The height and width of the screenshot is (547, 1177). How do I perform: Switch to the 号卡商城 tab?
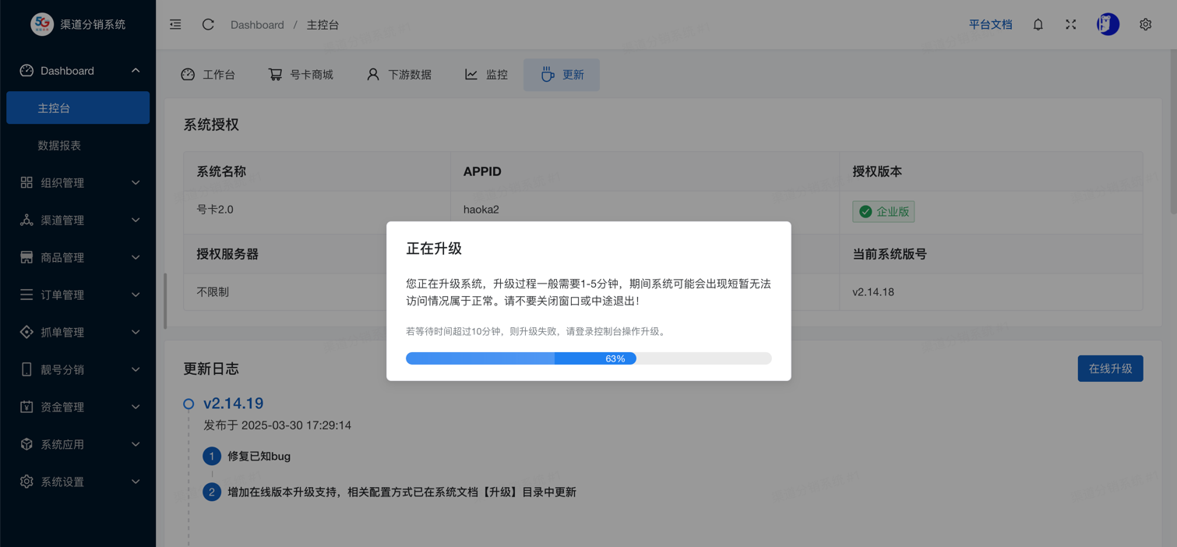pyautogui.click(x=301, y=75)
